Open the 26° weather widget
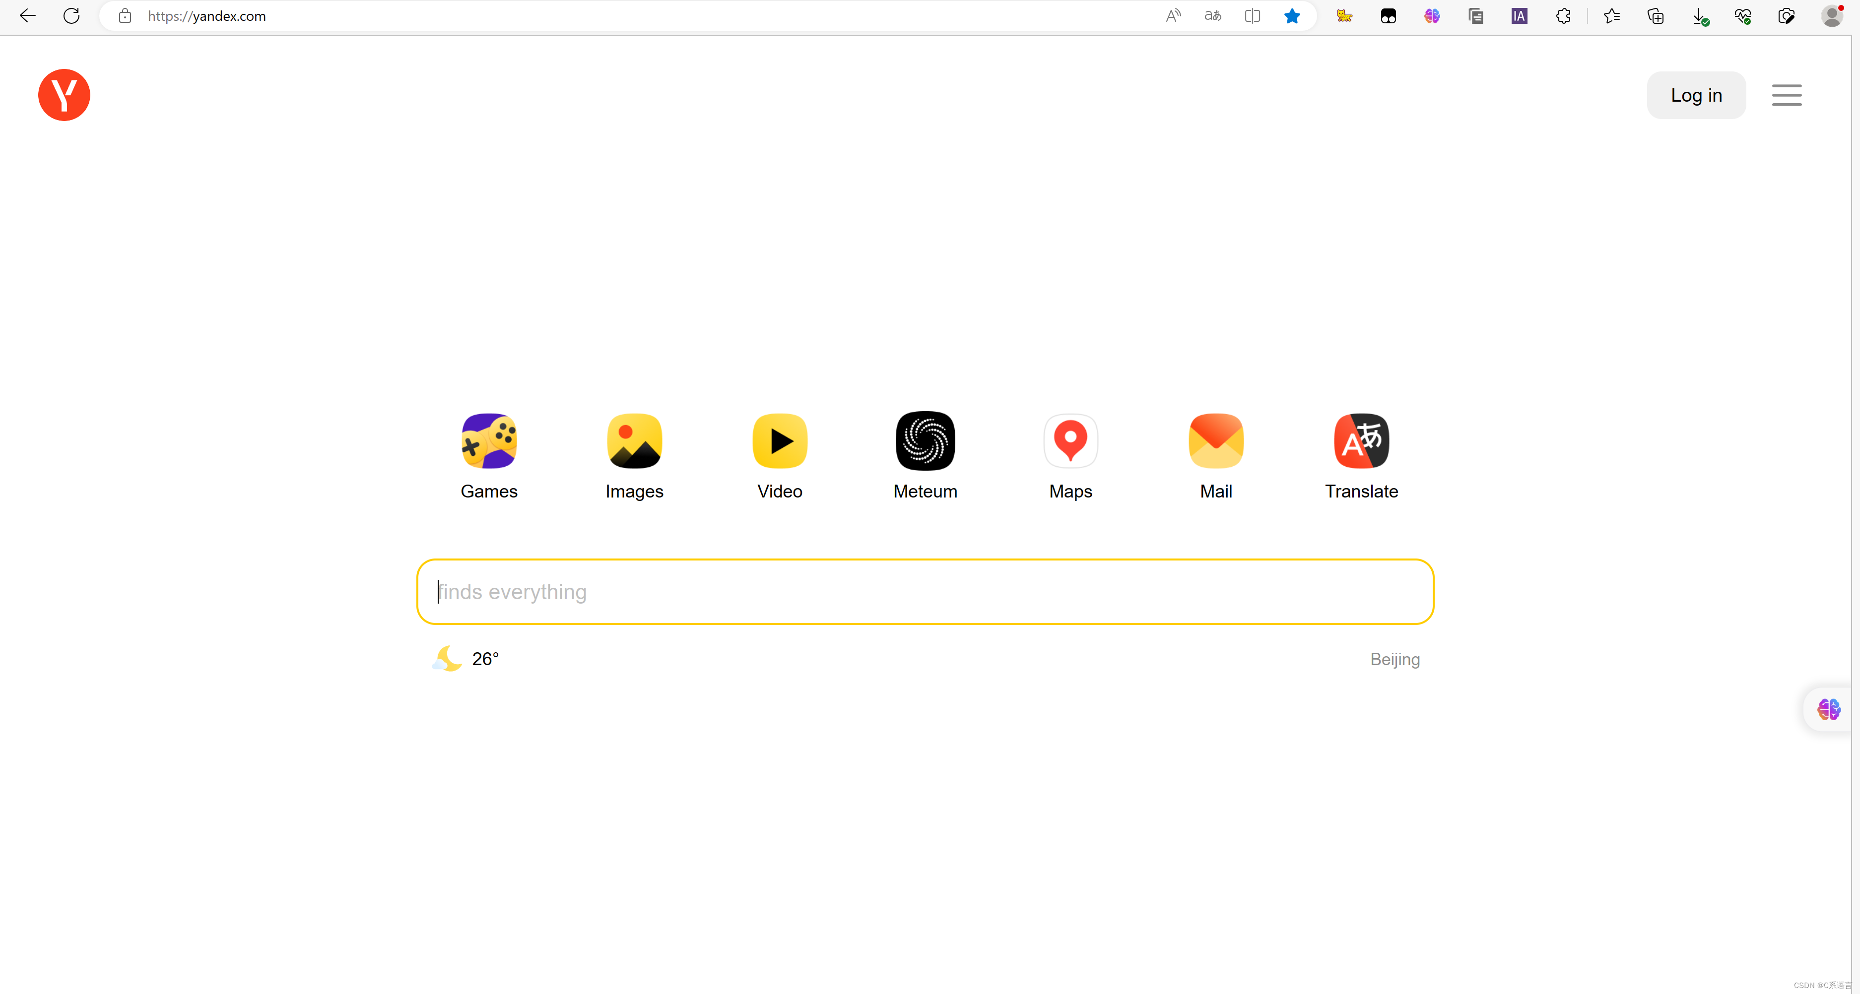This screenshot has height=994, width=1860. click(465, 658)
